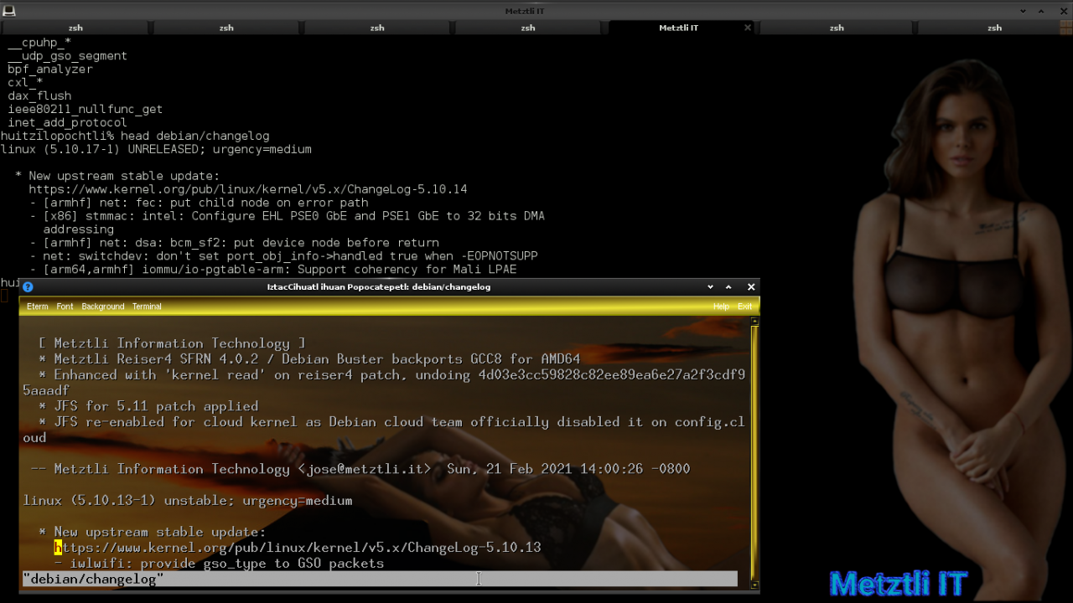Click Eterm title 'IztacCihuatl ihuan Popocatepetl: debian/changelog'
Image resolution: width=1073 pixels, height=603 pixels.
point(379,286)
